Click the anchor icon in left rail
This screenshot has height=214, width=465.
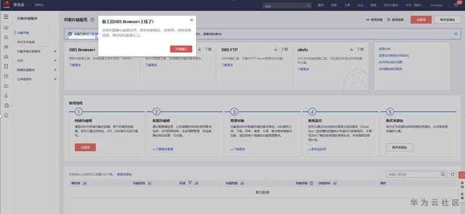point(6,95)
